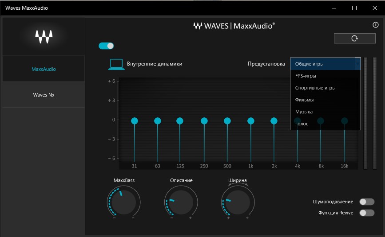Image resolution: width=385 pixels, height=237 pixels.
Task: Click the Ширина knob
Action: (237, 202)
